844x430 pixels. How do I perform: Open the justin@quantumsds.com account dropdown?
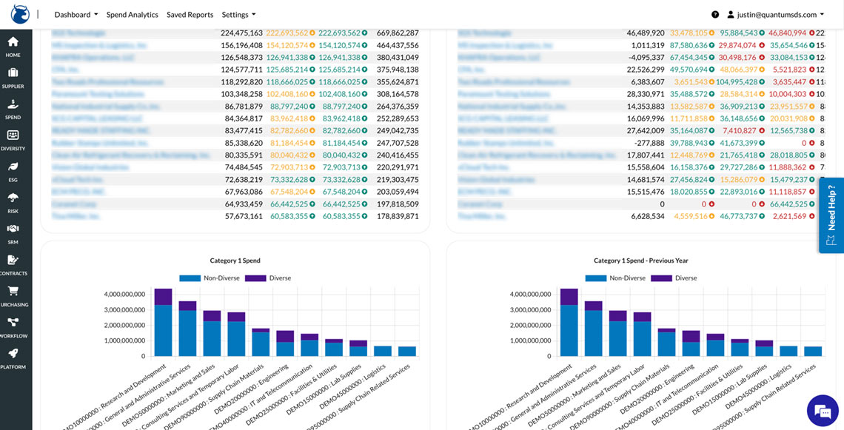tap(775, 15)
